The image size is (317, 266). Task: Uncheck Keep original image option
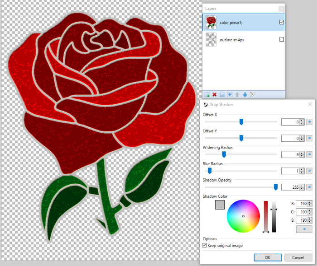pyautogui.click(x=204, y=245)
